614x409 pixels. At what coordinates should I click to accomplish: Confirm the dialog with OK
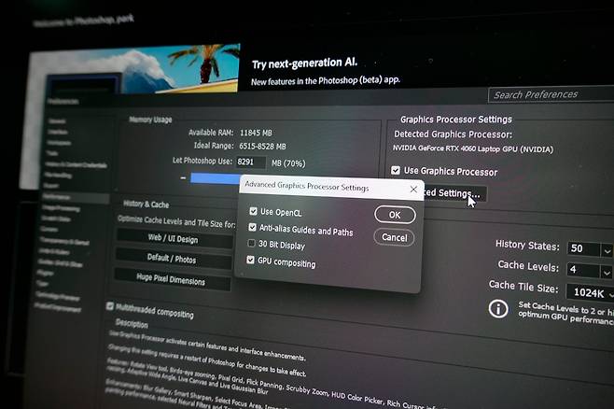pos(395,215)
